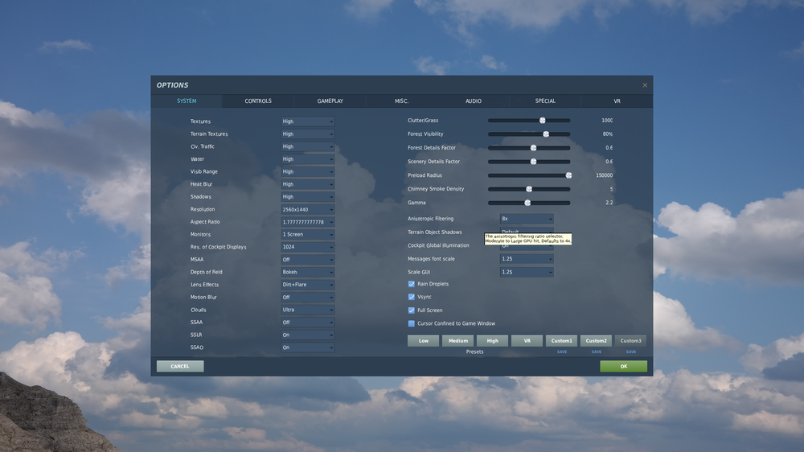Open the Resolution dropdown showing 2560x1440
Viewport: 804px width, 452px height.
308,209
